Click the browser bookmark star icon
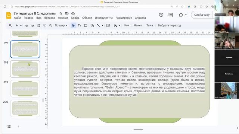This screenshot has width=239, height=134. coord(182,7)
